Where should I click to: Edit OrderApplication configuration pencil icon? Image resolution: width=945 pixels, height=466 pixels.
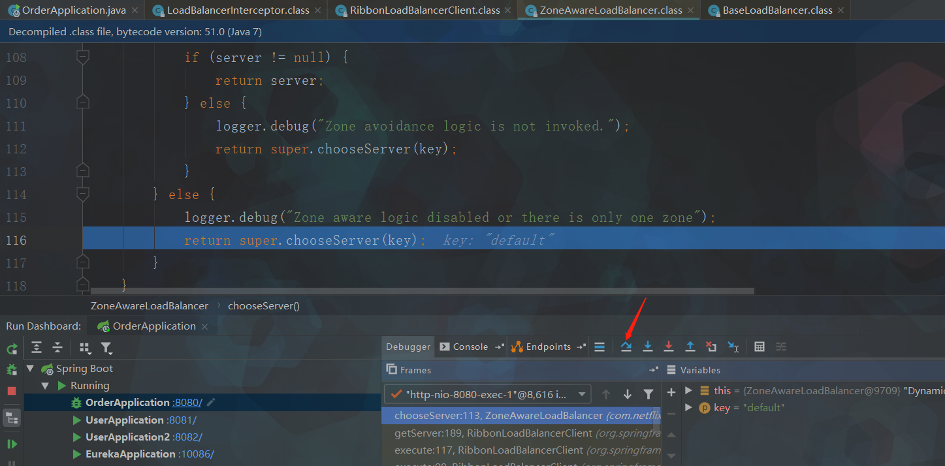tap(211, 403)
